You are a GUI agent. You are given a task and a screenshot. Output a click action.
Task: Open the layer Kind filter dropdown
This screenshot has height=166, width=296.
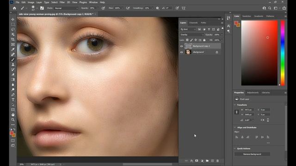(x=188, y=30)
